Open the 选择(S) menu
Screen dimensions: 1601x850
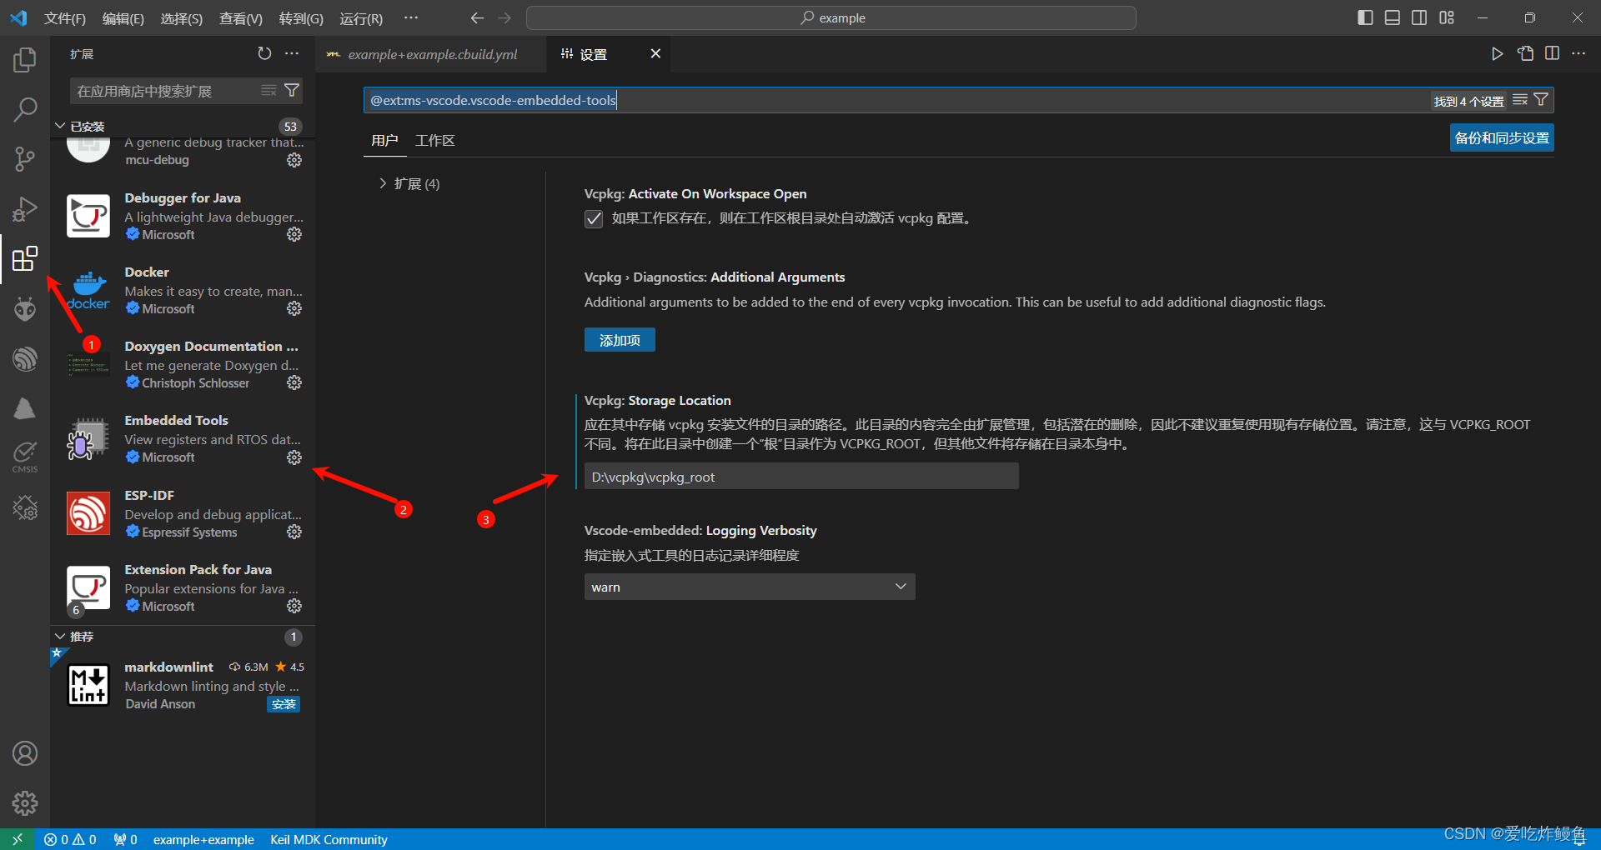coord(182,18)
